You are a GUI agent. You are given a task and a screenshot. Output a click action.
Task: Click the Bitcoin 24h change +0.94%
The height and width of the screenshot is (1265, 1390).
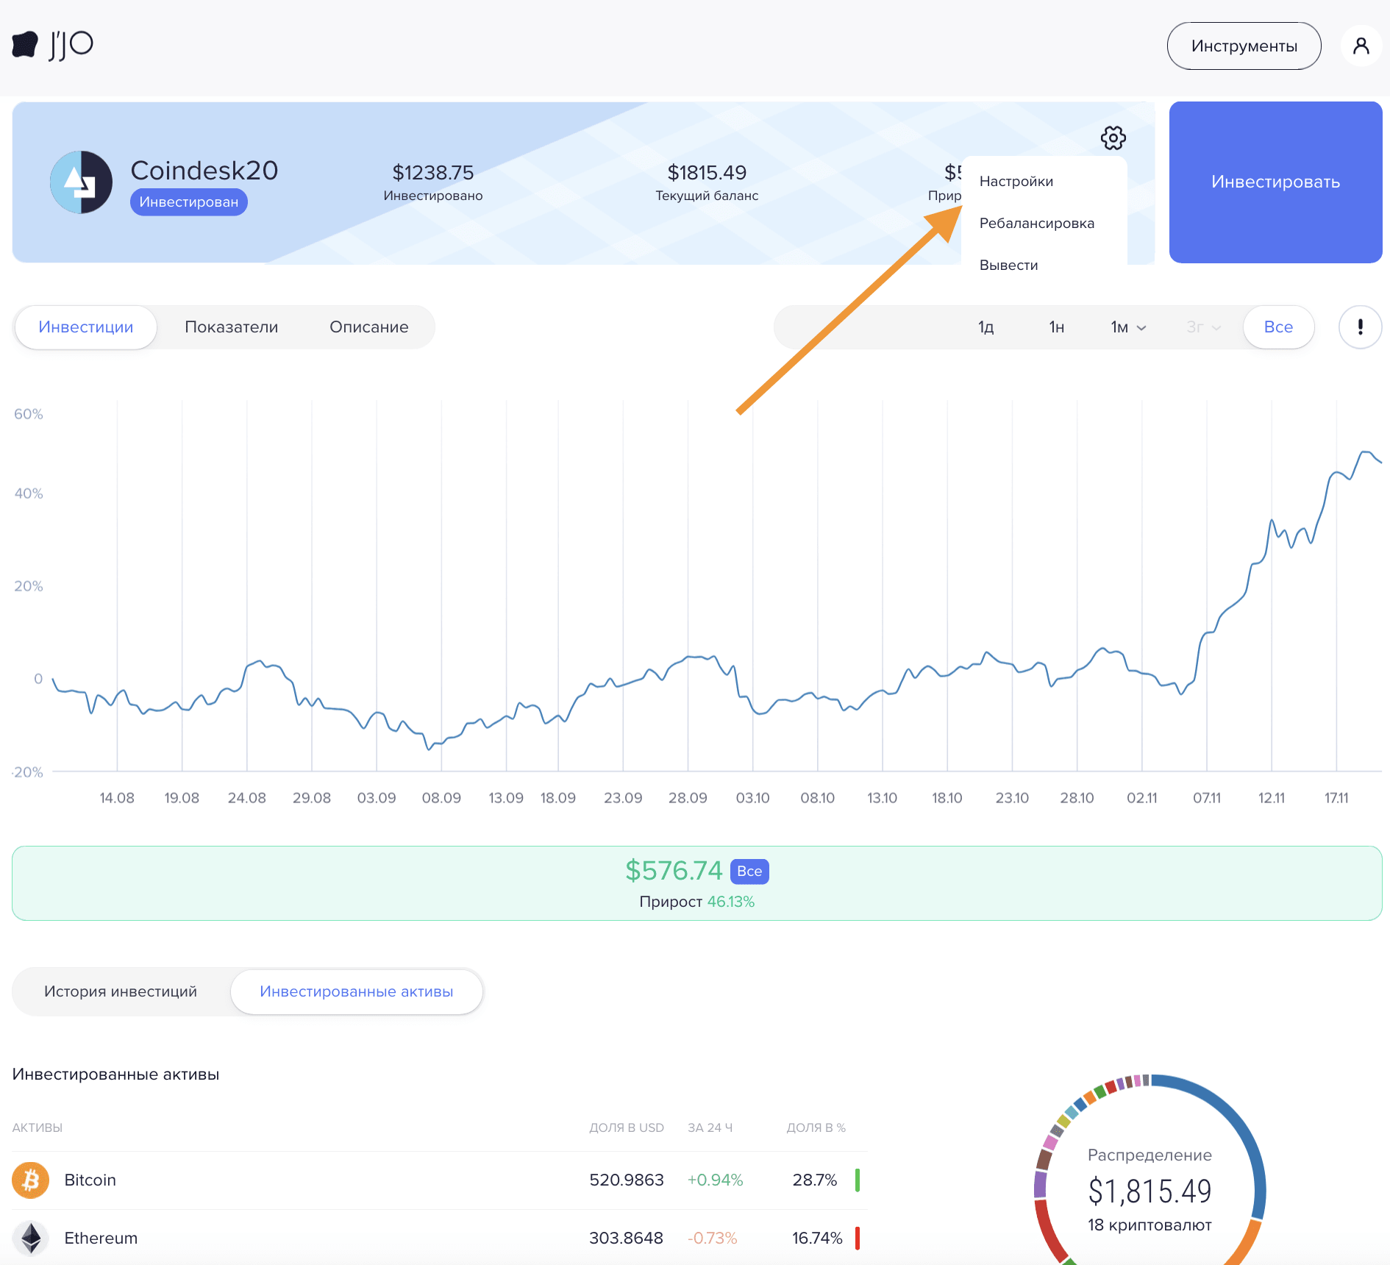coord(715,1180)
